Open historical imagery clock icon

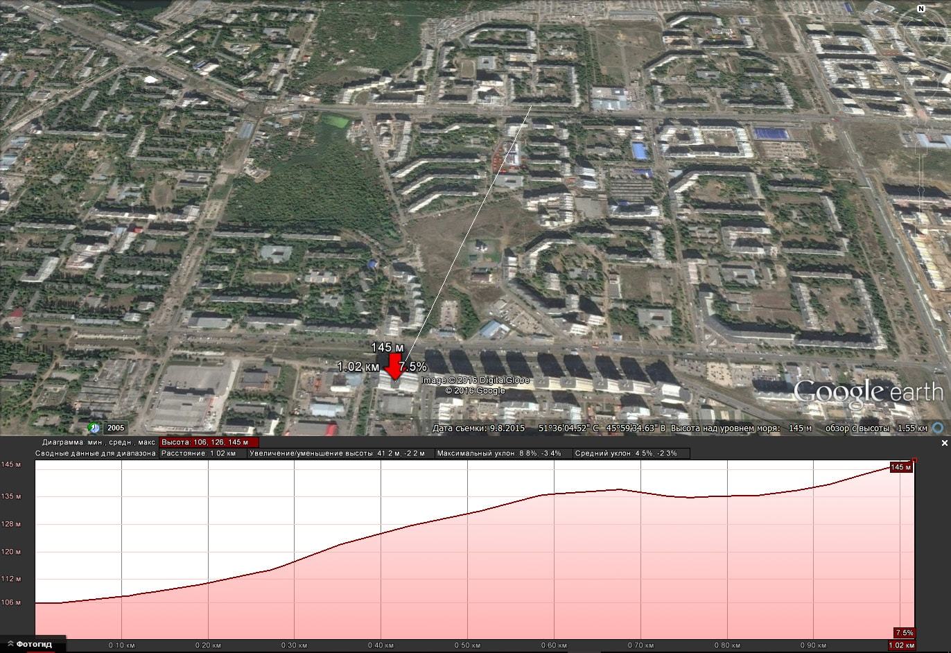pos(94,428)
